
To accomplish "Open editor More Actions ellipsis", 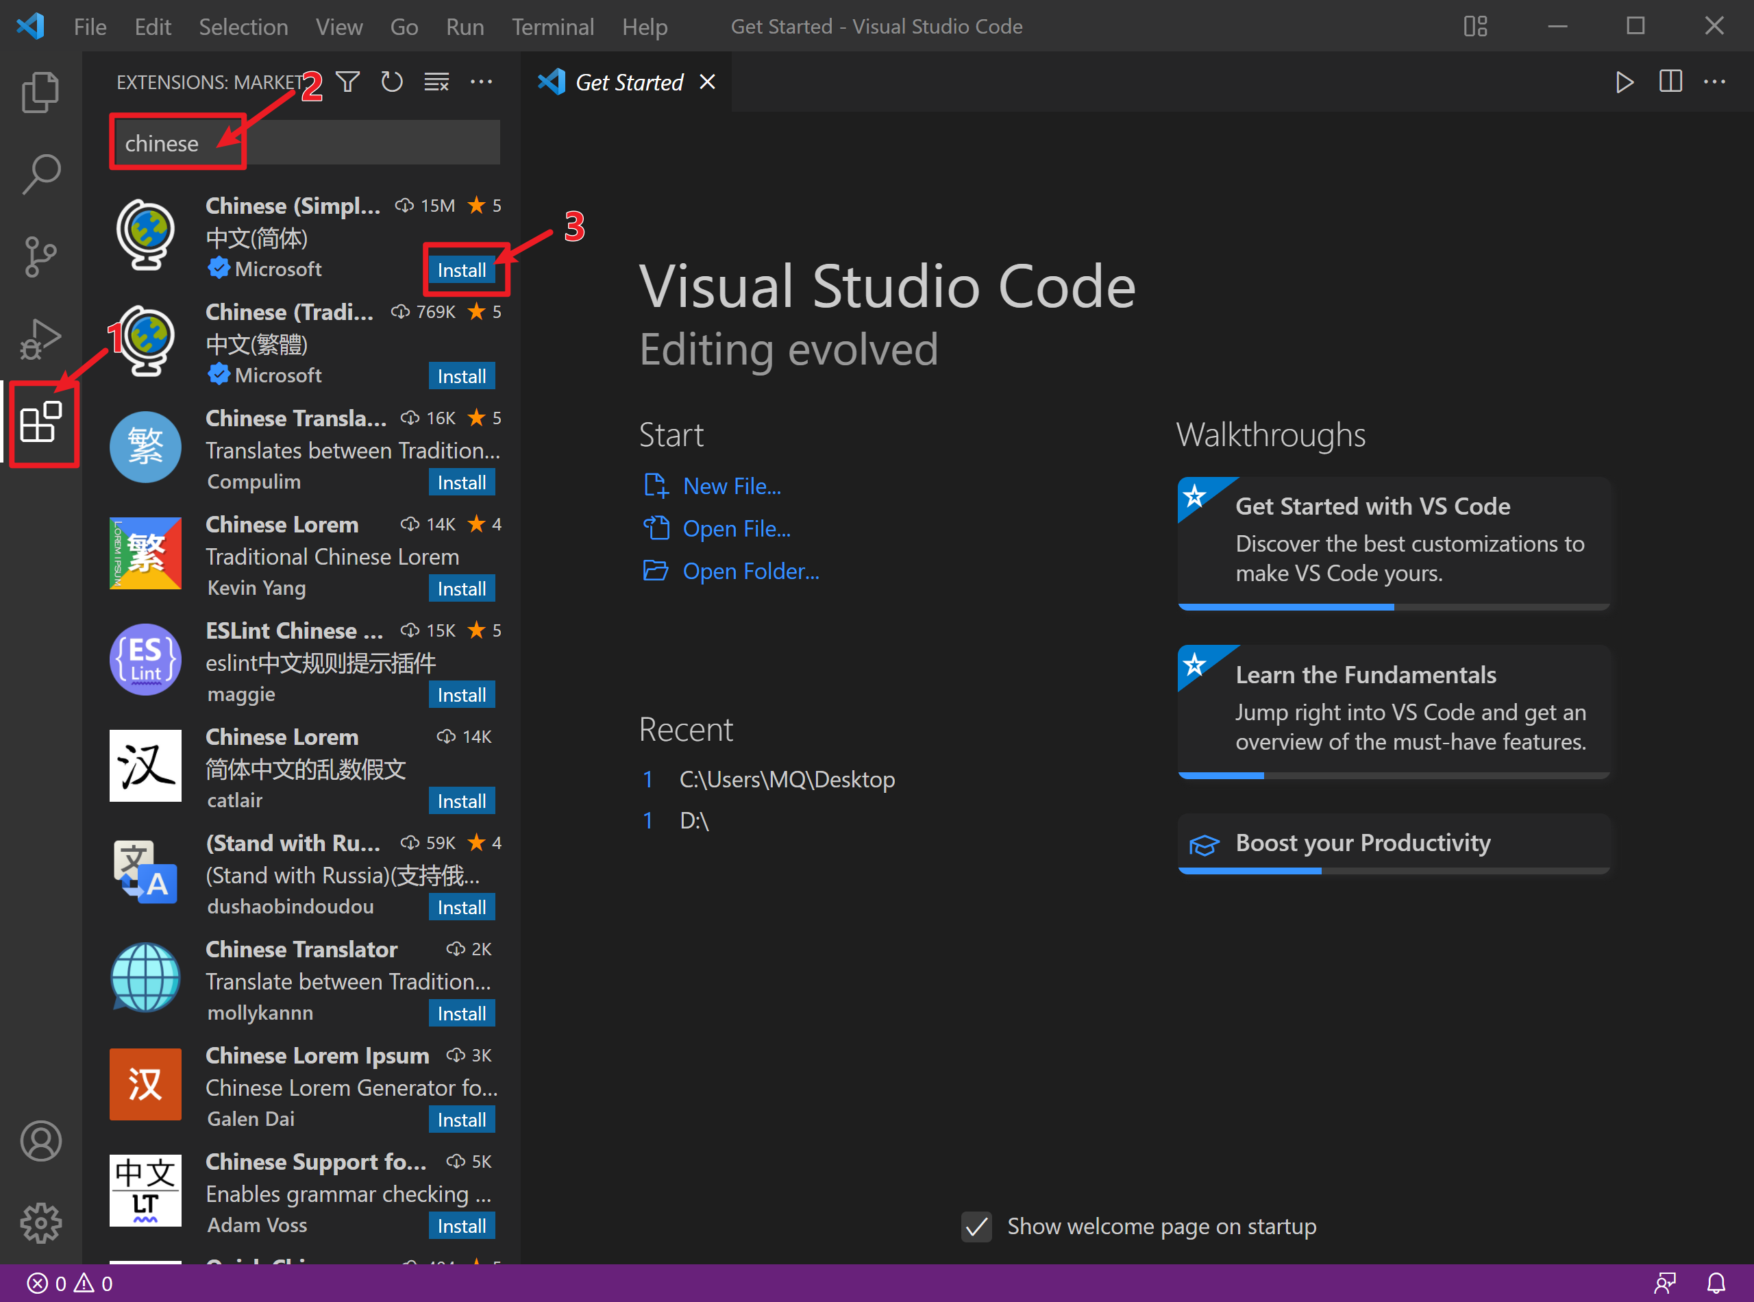I will 1714,82.
